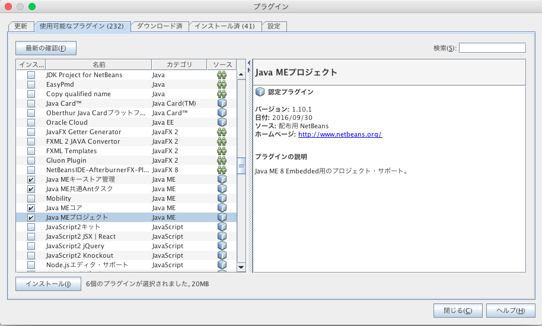Click the cube icon for JavaScript2キット

222,227
